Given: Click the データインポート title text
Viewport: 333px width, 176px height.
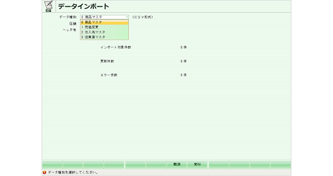Looking at the screenshot, I should pos(84,6).
